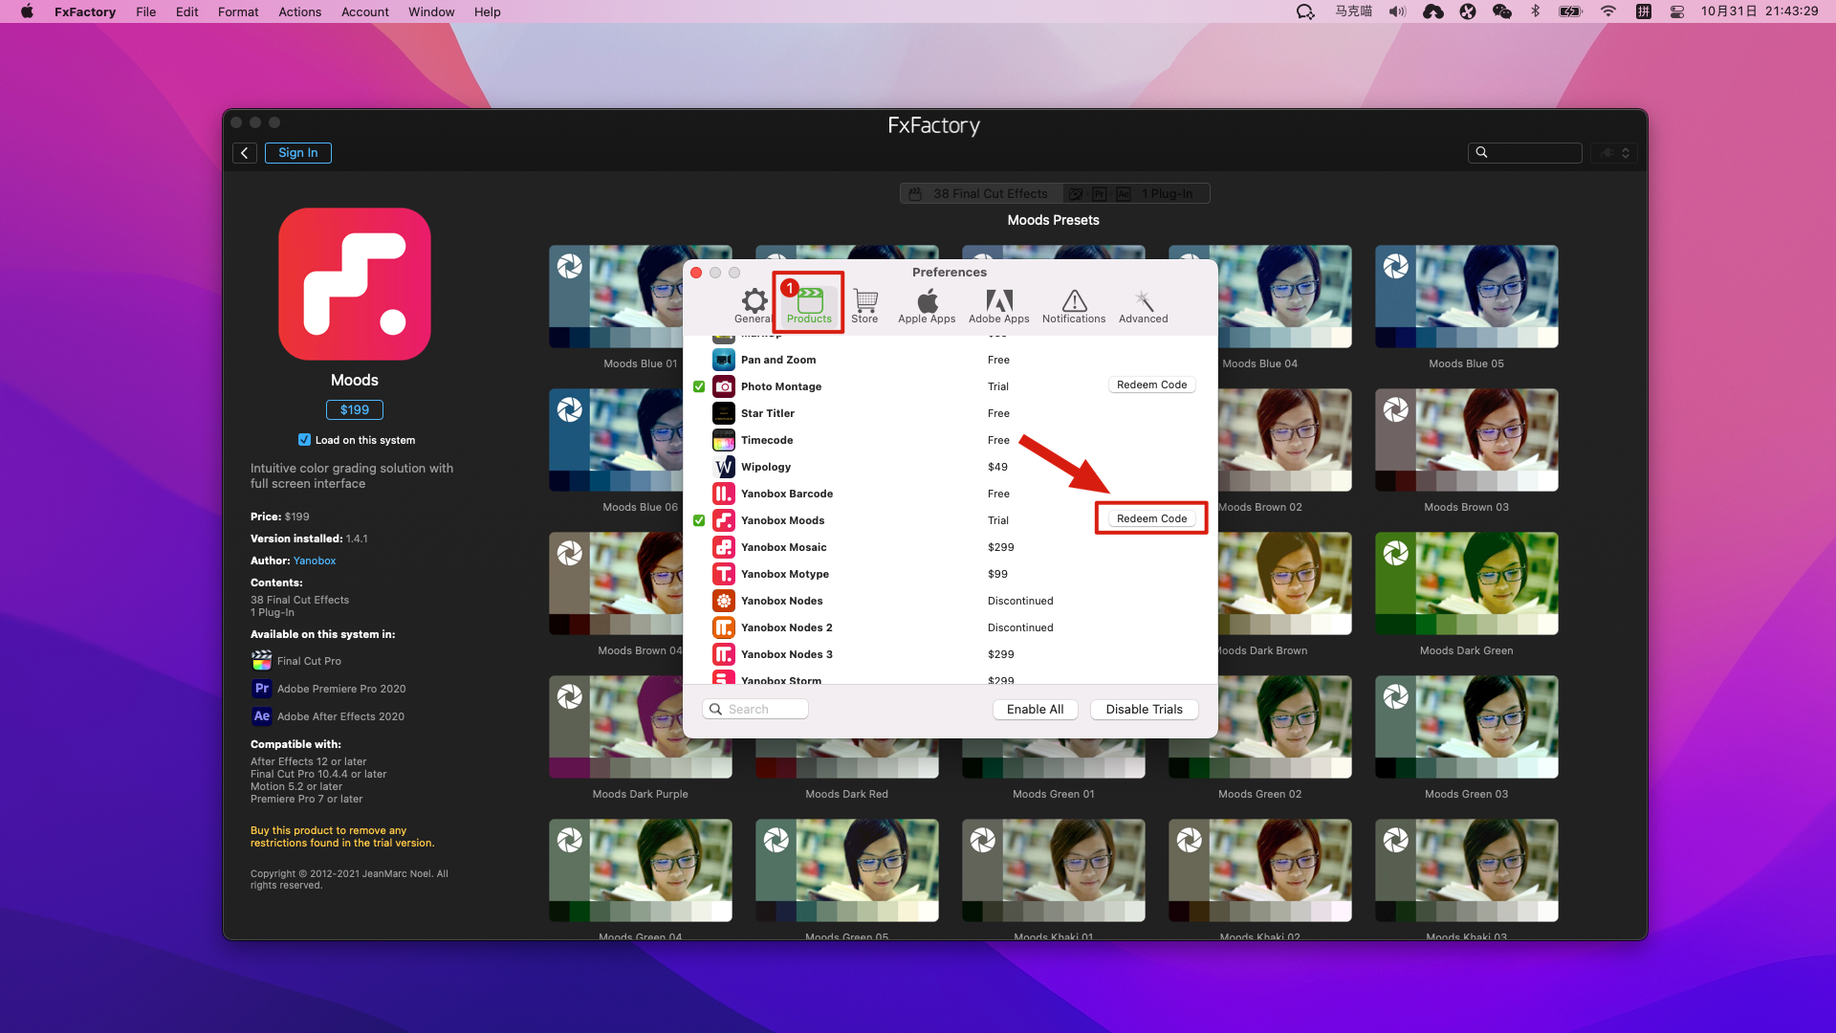Click Redeem Code for Yanobox Moods
This screenshot has width=1836, height=1033.
click(x=1151, y=518)
